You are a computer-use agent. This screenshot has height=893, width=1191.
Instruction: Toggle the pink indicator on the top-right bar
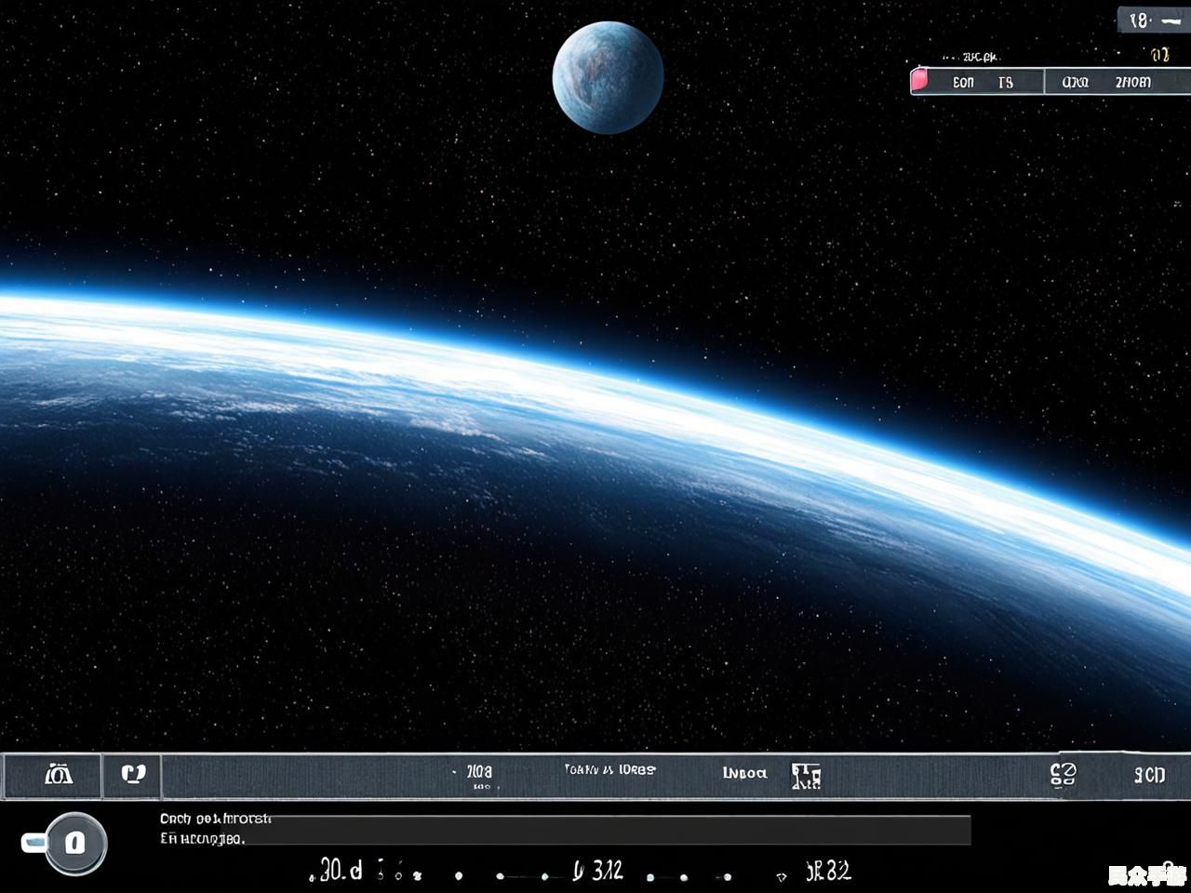(x=919, y=81)
